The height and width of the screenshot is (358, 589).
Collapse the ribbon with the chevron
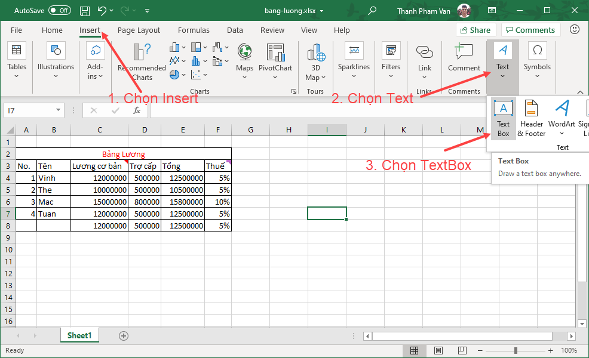581,92
